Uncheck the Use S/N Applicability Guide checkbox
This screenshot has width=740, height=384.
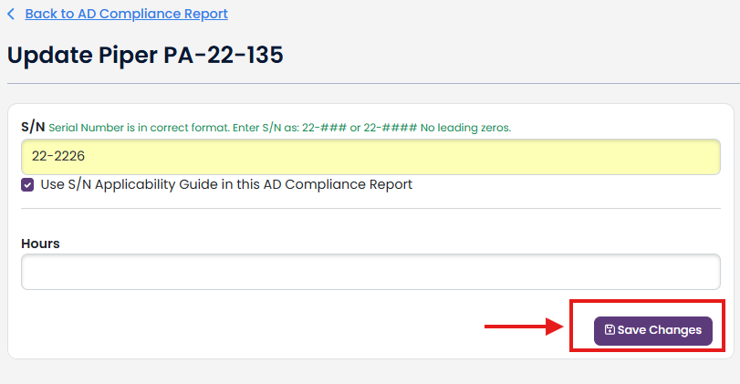pos(27,184)
